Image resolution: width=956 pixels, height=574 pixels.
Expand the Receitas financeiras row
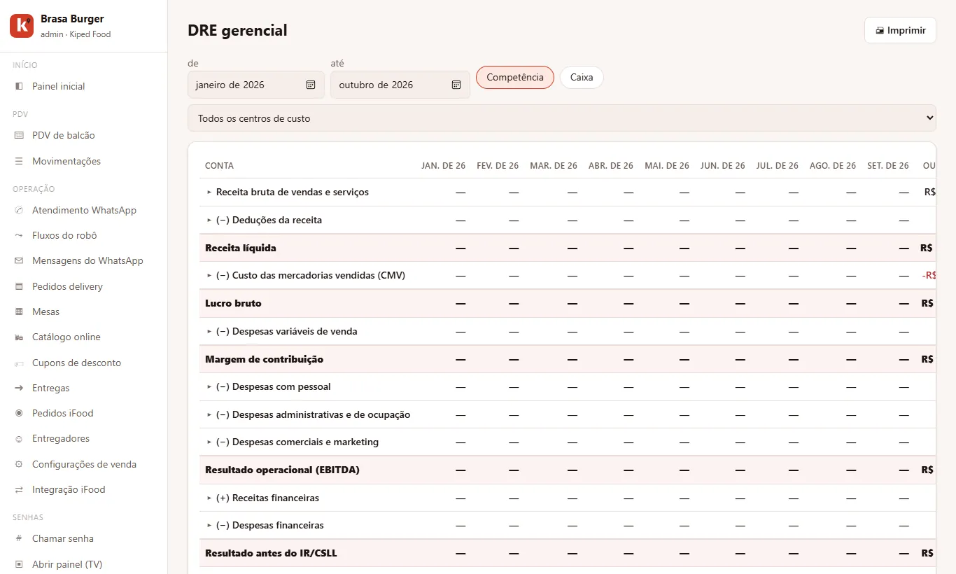click(209, 498)
